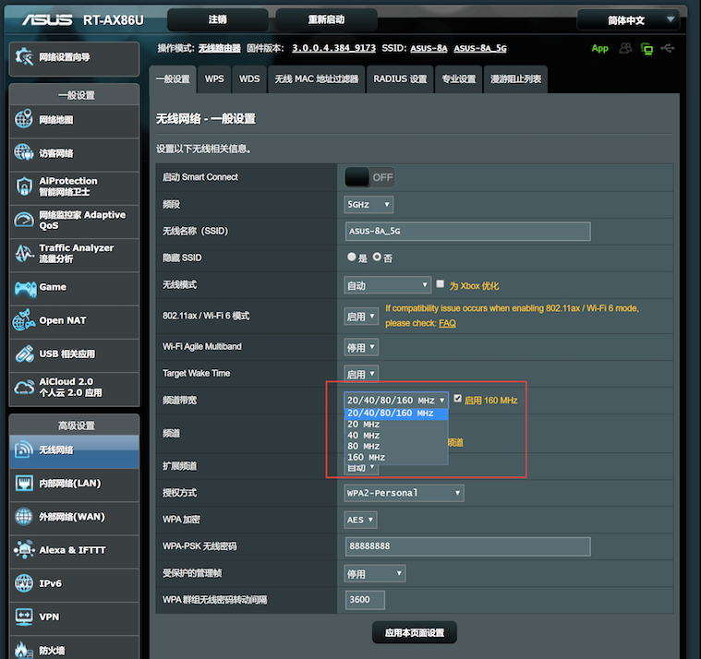Open the WPA2-Personal authentication dropdown

pyautogui.click(x=404, y=493)
